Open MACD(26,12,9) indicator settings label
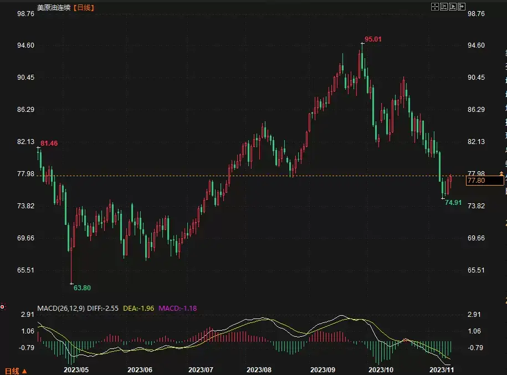 [x=61, y=307]
